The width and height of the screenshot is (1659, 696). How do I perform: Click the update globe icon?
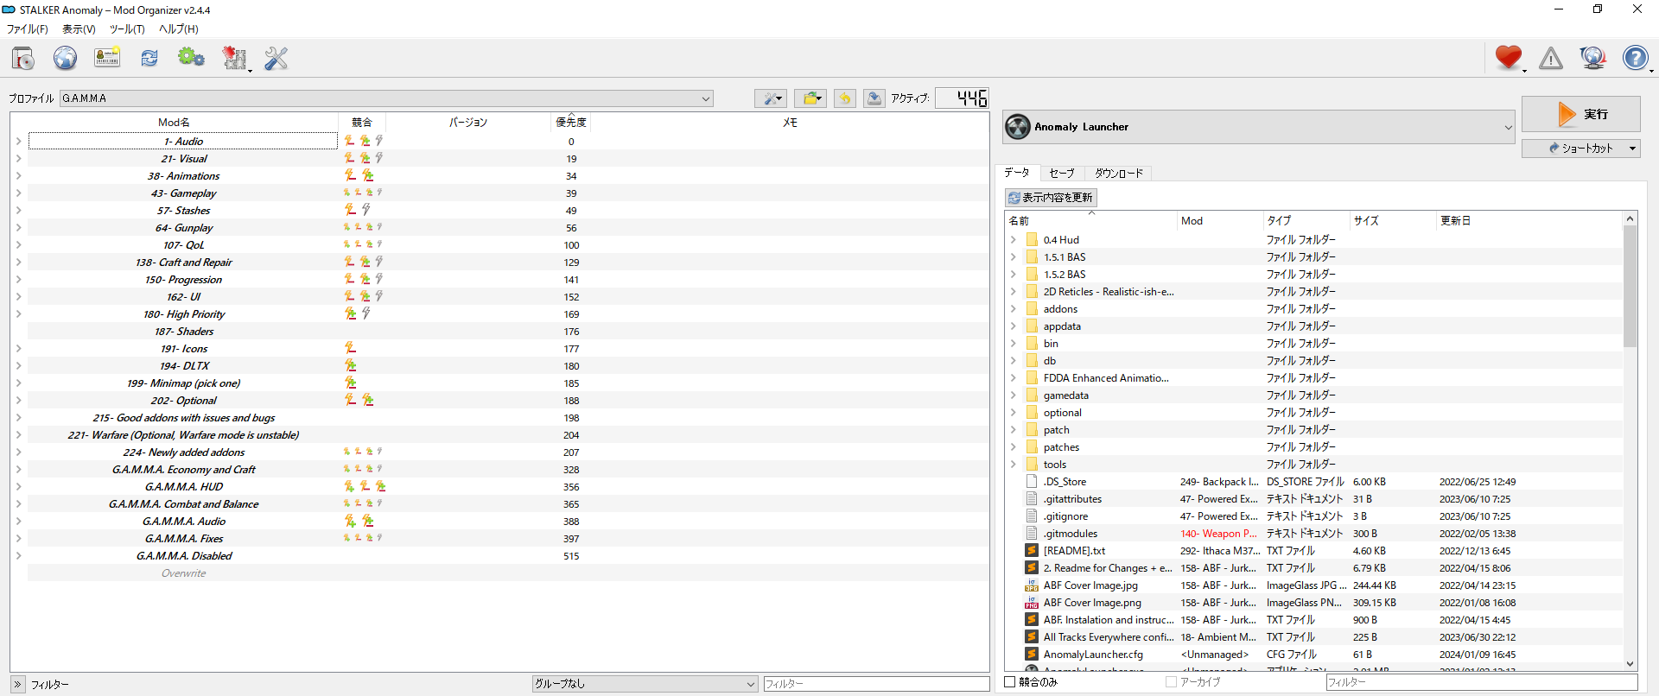coord(1592,58)
